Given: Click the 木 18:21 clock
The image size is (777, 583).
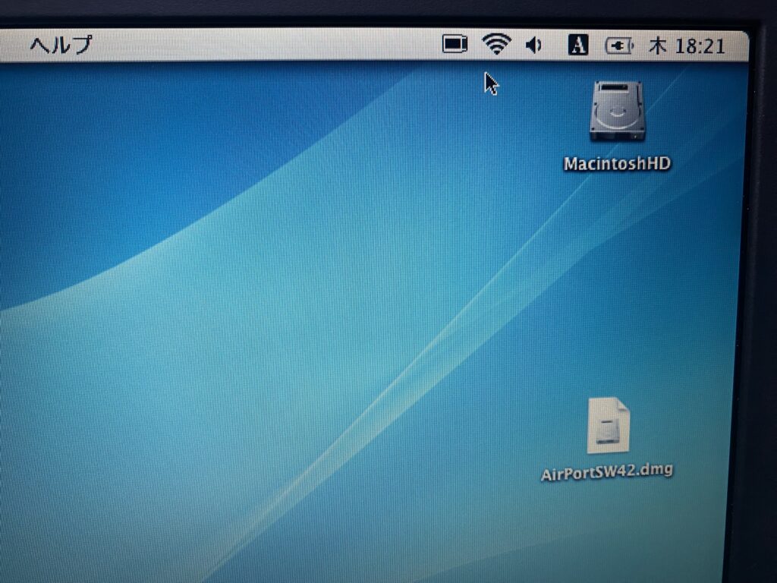Looking at the screenshot, I should pyautogui.click(x=687, y=46).
